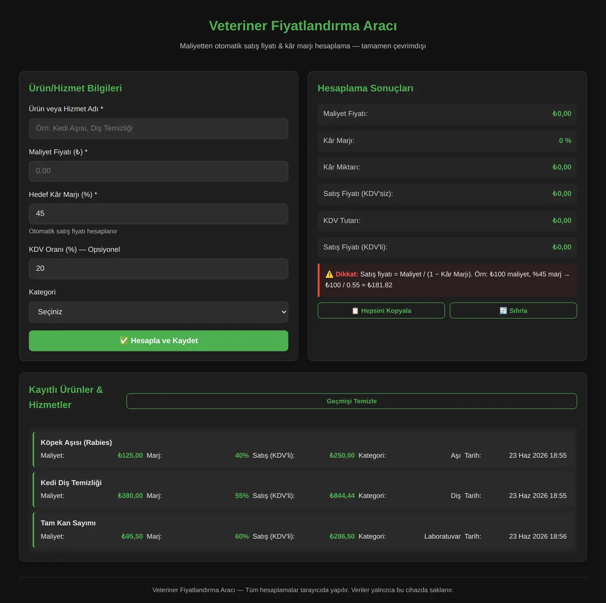Screen dimensions: 606x603
Task: Click the 40% margin value
Action: pyautogui.click(x=242, y=456)
